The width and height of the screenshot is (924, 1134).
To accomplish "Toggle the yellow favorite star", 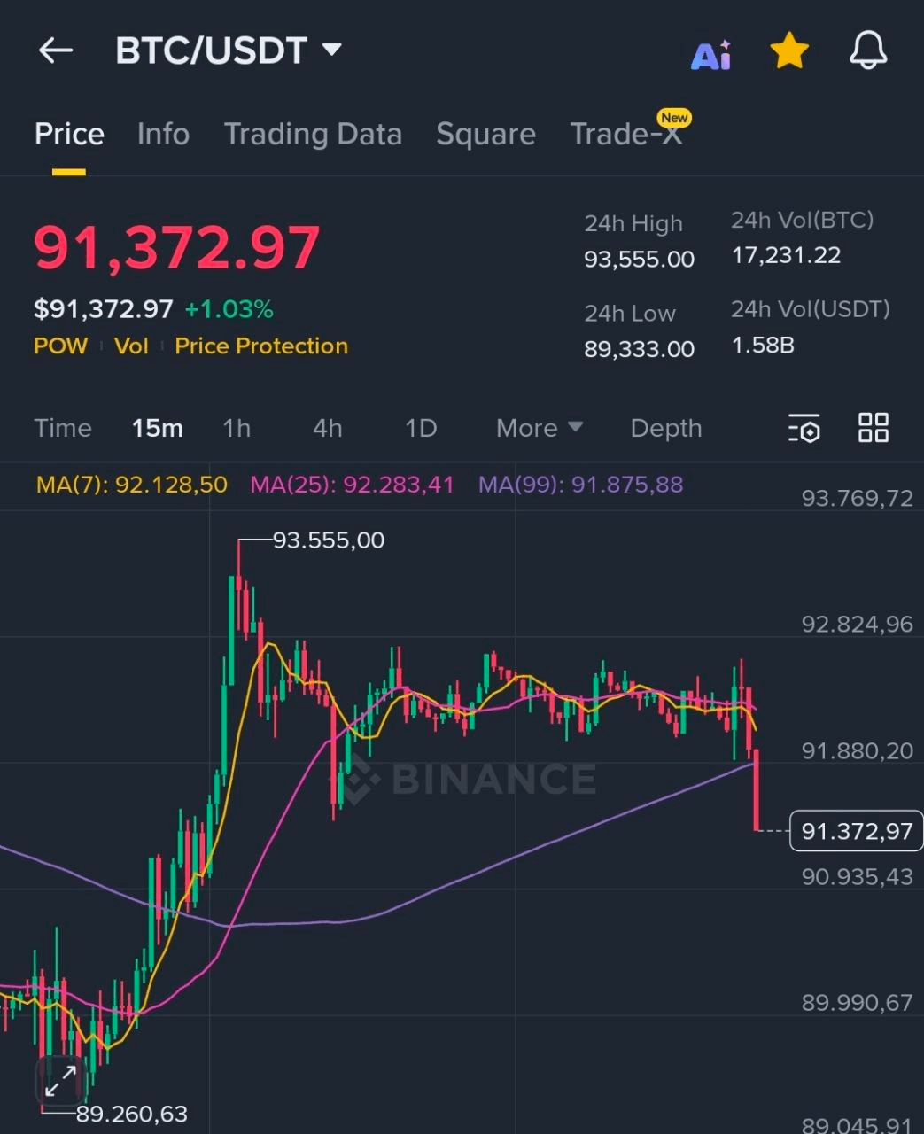I will pyautogui.click(x=788, y=51).
